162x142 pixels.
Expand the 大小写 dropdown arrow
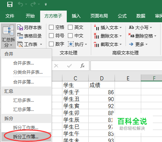151,28
